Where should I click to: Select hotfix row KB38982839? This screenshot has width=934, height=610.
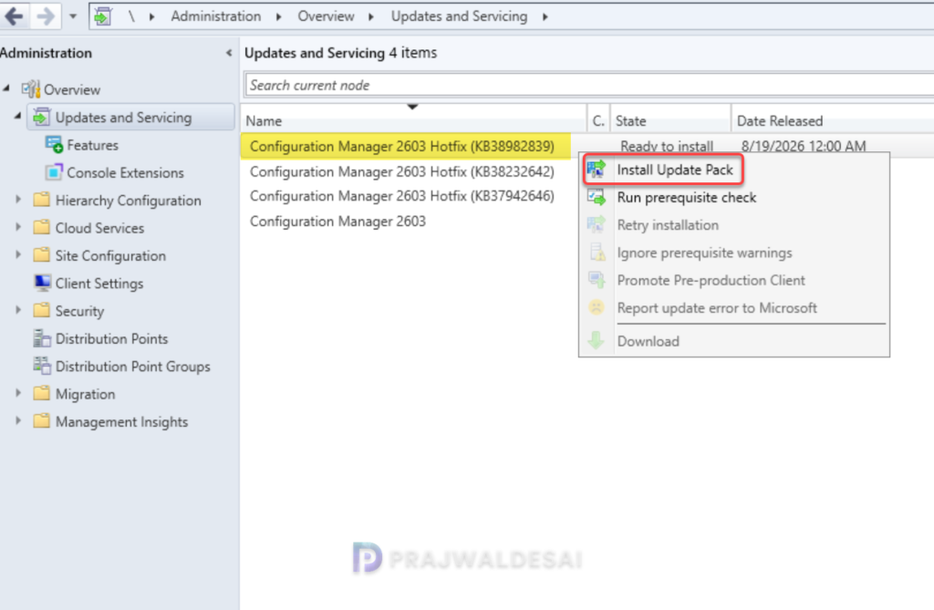pos(402,146)
